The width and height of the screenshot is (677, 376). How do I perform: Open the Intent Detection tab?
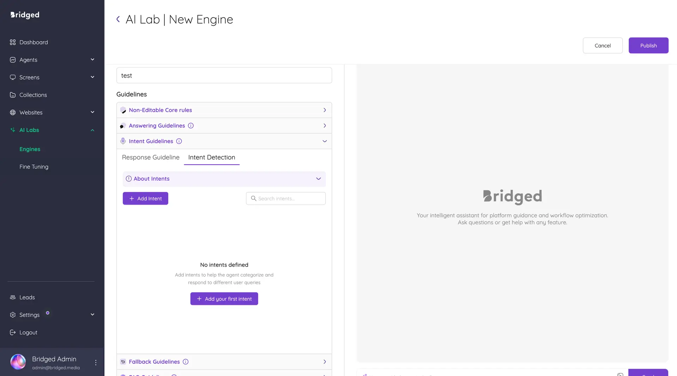pyautogui.click(x=212, y=157)
